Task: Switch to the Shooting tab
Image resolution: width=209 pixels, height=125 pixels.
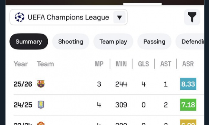Action: click(70, 42)
